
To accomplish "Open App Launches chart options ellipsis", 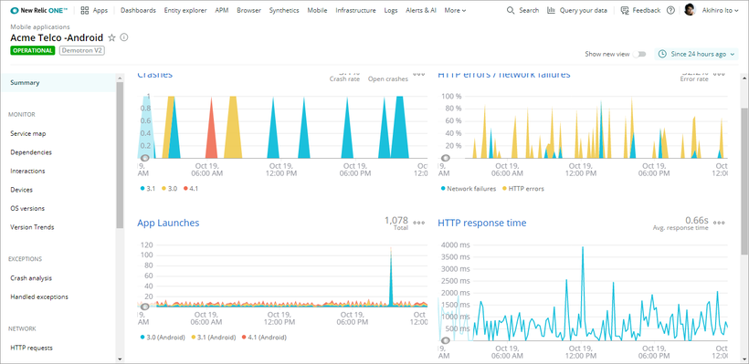I will [419, 223].
